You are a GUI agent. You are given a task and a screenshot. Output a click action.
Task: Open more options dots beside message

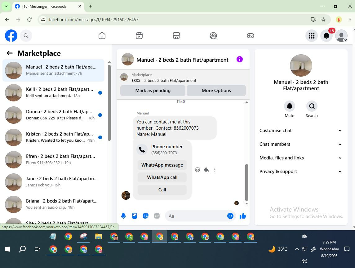pyautogui.click(x=215, y=170)
